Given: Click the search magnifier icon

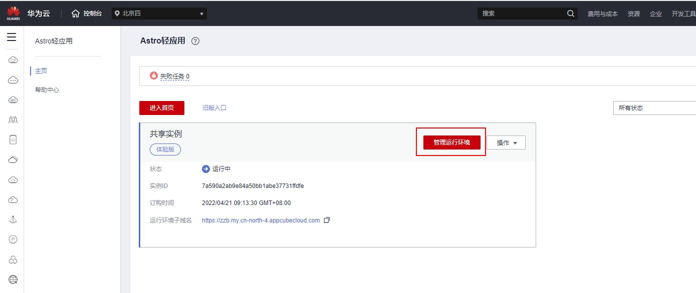Looking at the screenshot, I should [570, 13].
